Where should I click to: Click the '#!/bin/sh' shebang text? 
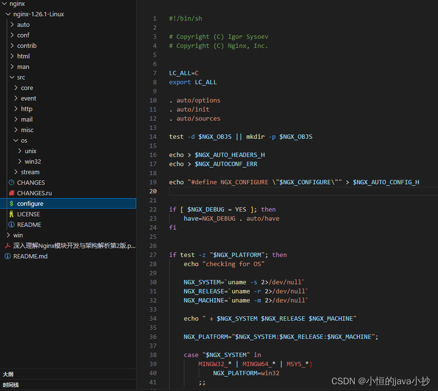pyautogui.click(x=185, y=19)
